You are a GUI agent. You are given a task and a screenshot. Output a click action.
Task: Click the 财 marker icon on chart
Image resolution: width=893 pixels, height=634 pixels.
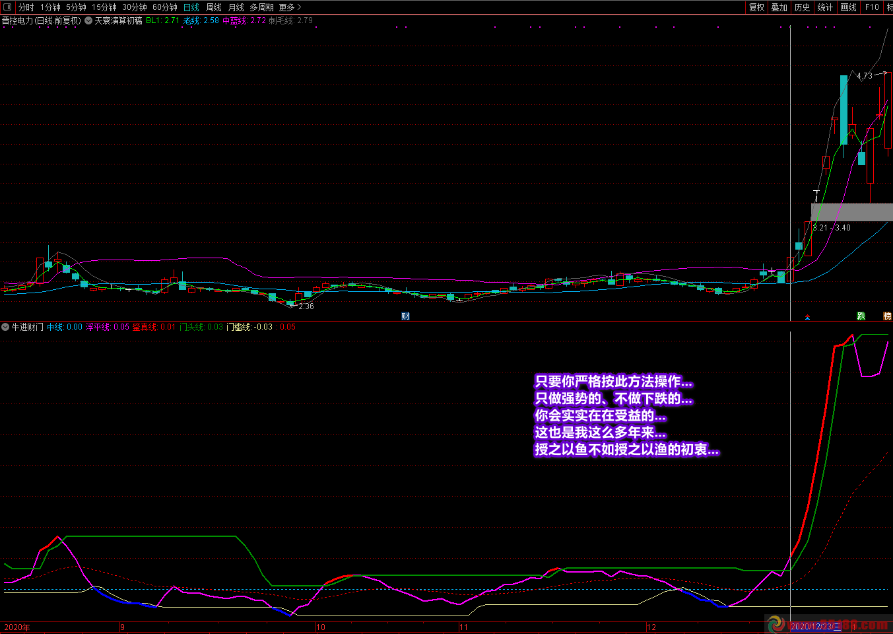[x=405, y=316]
